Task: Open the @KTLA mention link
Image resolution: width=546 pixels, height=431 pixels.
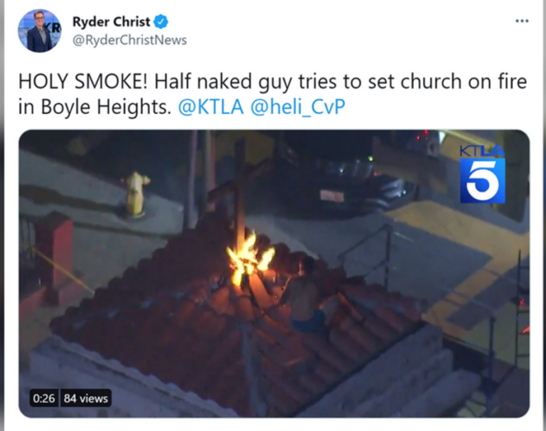Action: coord(210,107)
